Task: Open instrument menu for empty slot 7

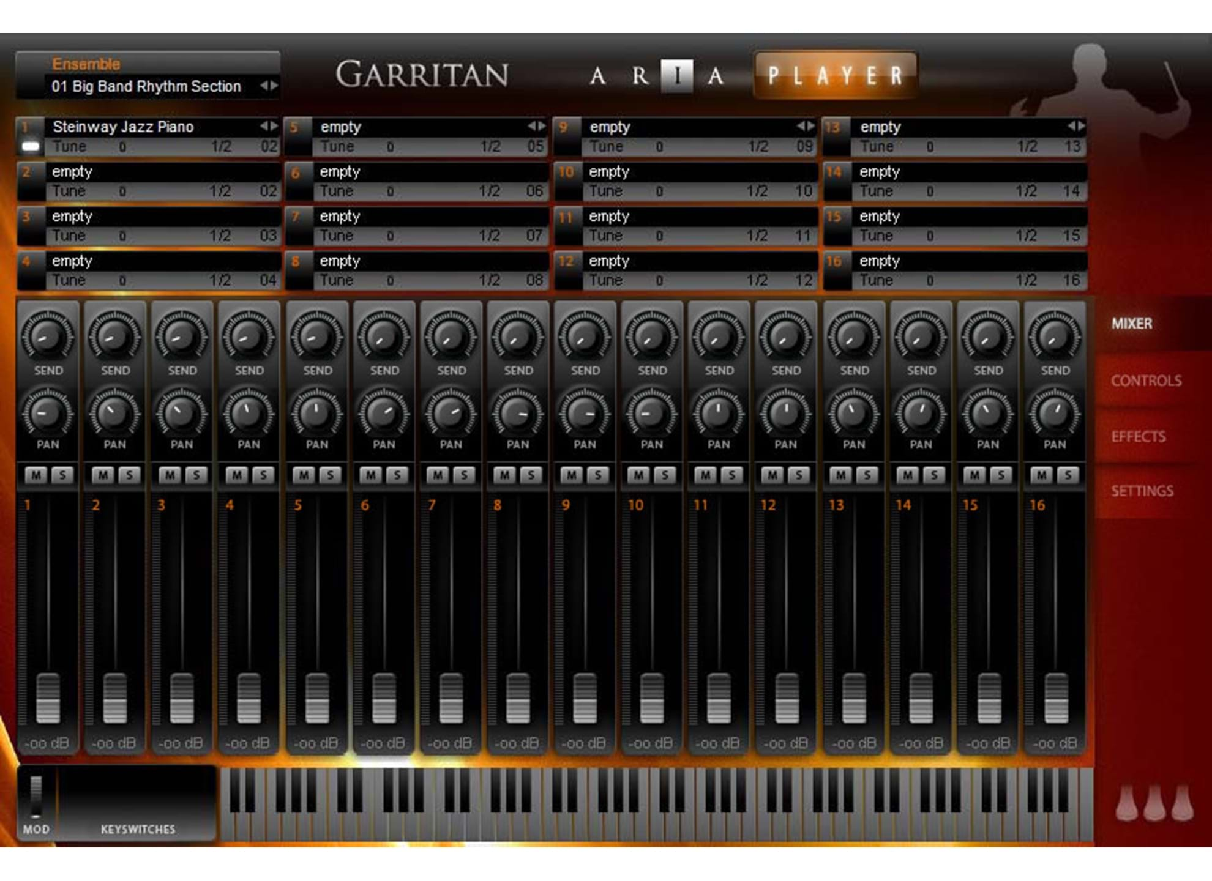Action: point(431,217)
